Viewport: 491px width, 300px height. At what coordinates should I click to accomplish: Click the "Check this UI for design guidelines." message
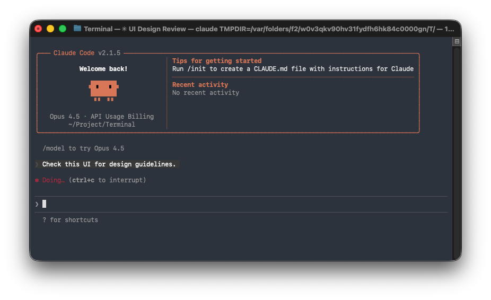(109, 164)
